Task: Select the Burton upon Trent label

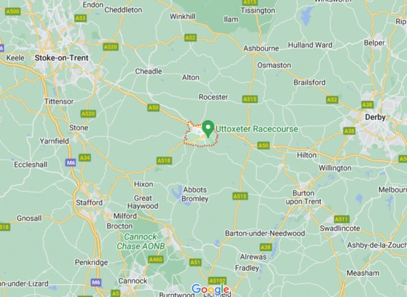Action: point(303,197)
